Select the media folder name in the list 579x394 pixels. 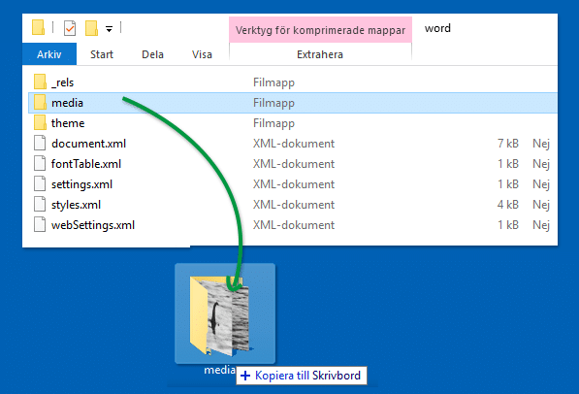click(x=67, y=103)
